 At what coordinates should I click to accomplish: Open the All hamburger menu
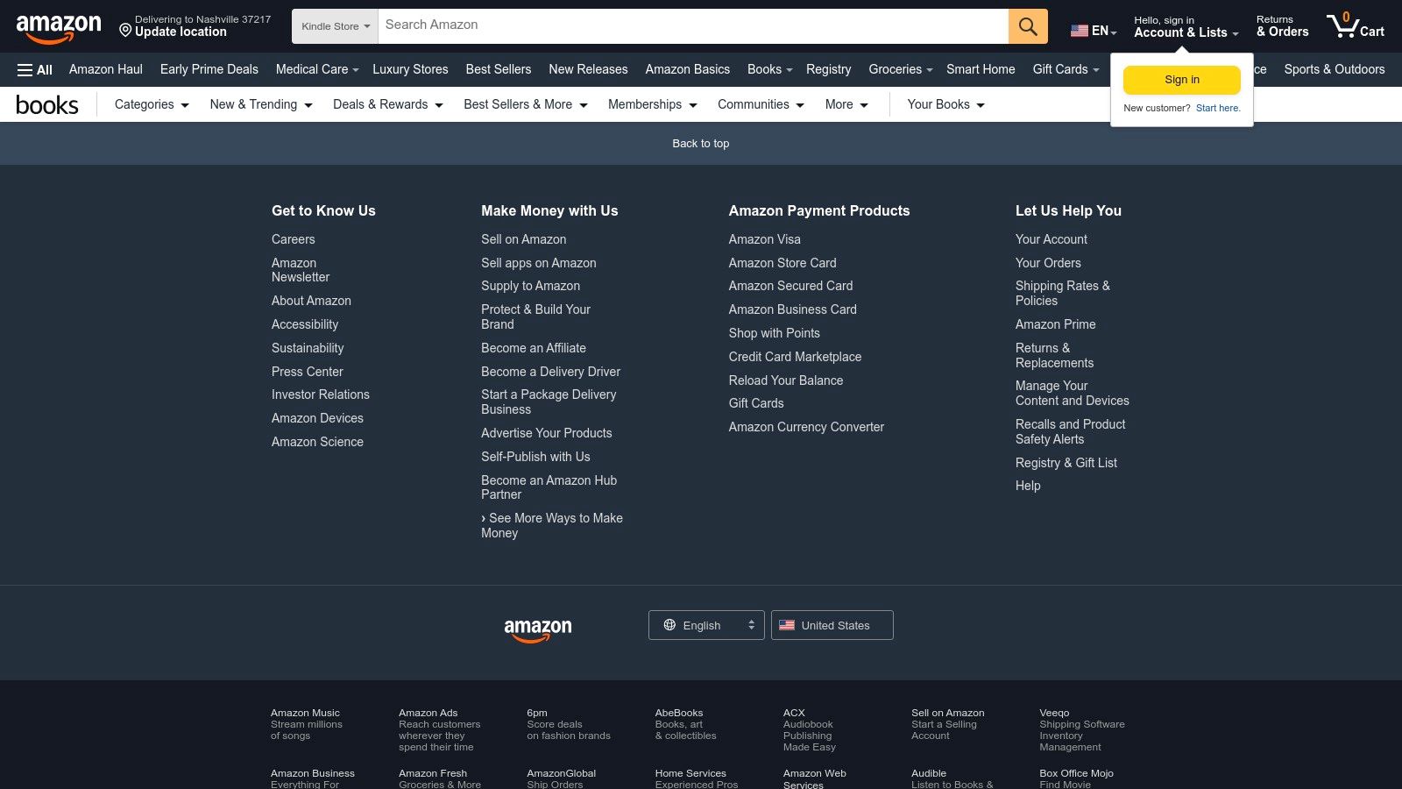(35, 70)
